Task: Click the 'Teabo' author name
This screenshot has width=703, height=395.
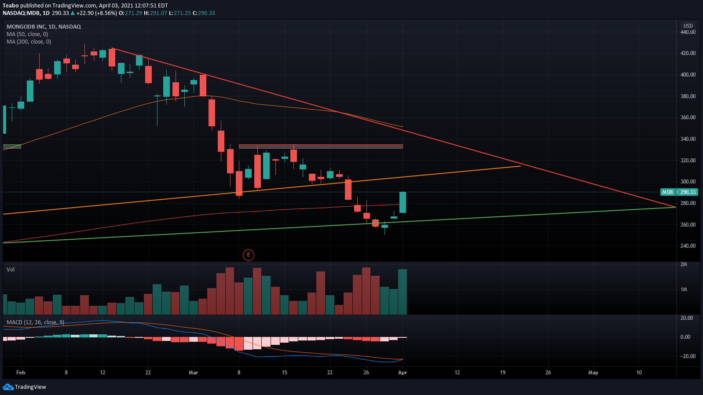Action: tap(11, 6)
